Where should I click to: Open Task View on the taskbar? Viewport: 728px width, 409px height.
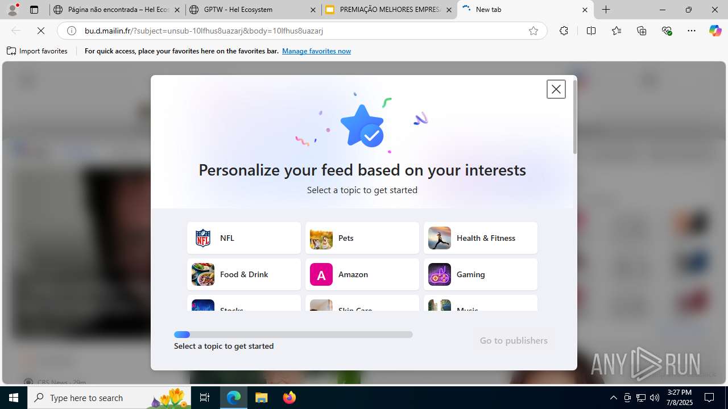point(205,398)
